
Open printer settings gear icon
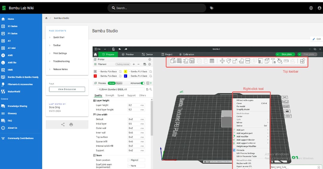pos(150,59)
